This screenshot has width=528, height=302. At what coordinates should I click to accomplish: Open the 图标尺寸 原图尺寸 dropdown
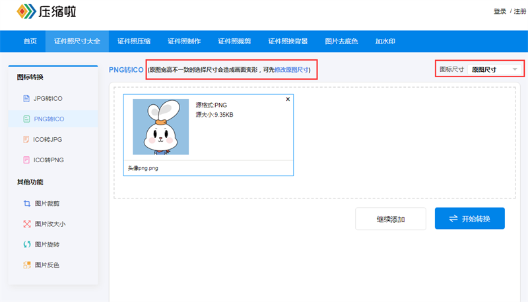pyautogui.click(x=494, y=70)
